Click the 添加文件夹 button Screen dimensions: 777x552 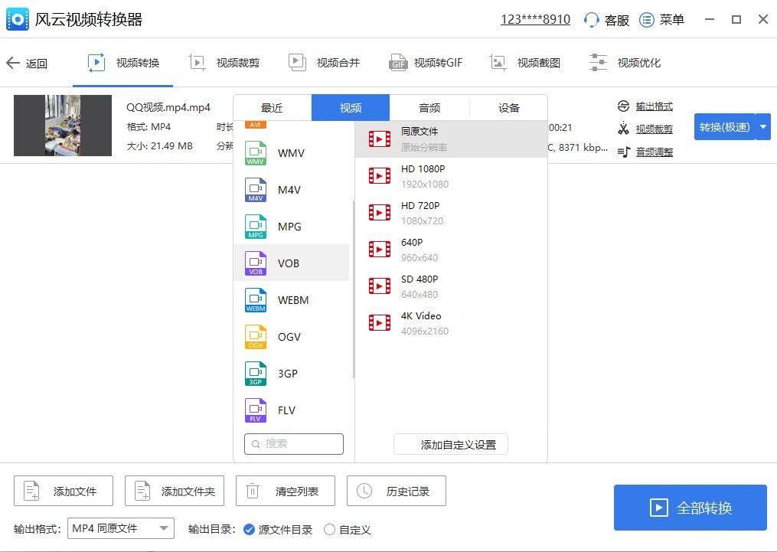tap(175, 491)
